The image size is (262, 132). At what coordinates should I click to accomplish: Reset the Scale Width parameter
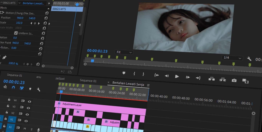click(44, 28)
